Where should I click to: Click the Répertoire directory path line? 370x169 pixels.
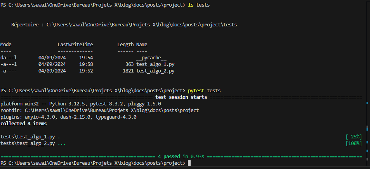(x=124, y=25)
